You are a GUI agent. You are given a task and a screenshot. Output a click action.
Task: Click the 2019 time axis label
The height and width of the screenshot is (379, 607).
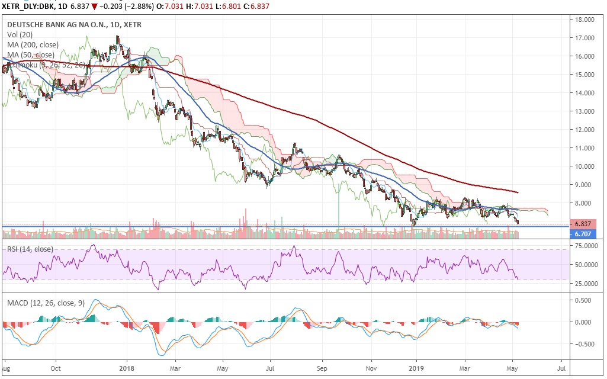(416, 368)
